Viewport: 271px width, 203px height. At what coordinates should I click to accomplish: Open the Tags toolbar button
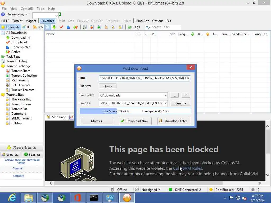pyautogui.click(x=134, y=27)
